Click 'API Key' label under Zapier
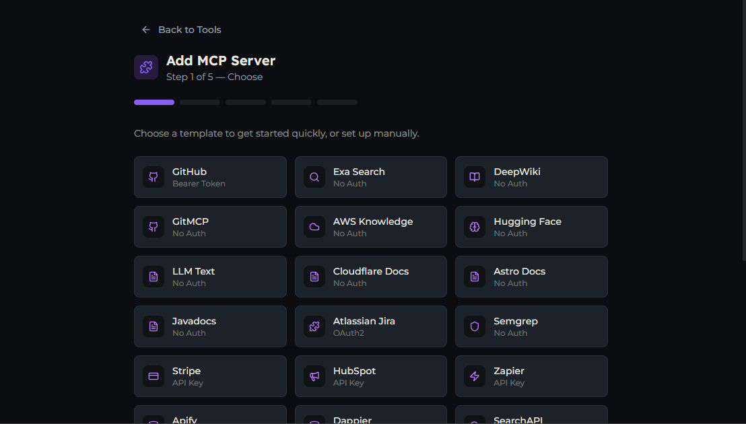 pos(509,383)
